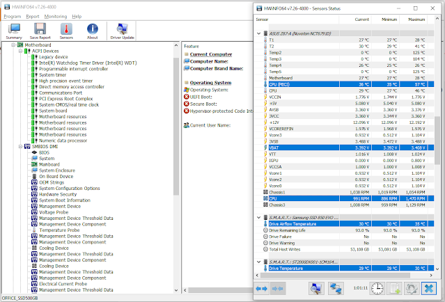Collapse the ST2000DX001 S.M.A.R.T. group
The height and width of the screenshot is (302, 445).
(x=258, y=262)
